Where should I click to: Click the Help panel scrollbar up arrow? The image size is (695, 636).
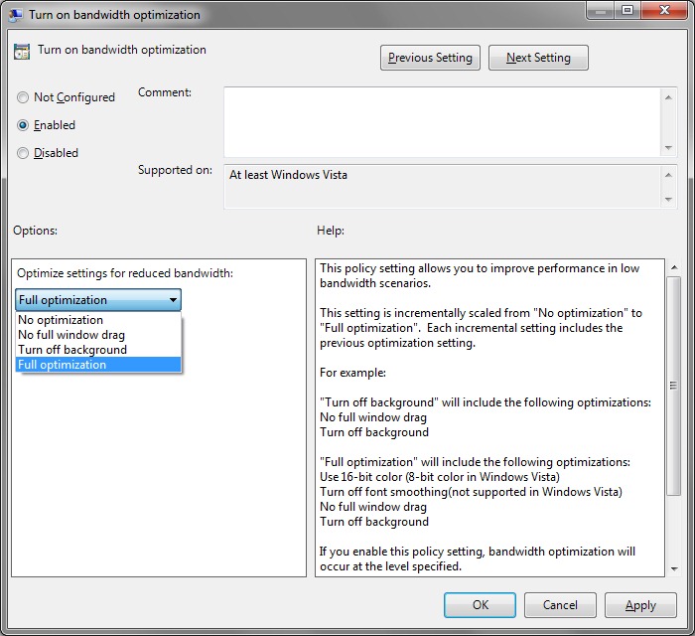pos(674,268)
